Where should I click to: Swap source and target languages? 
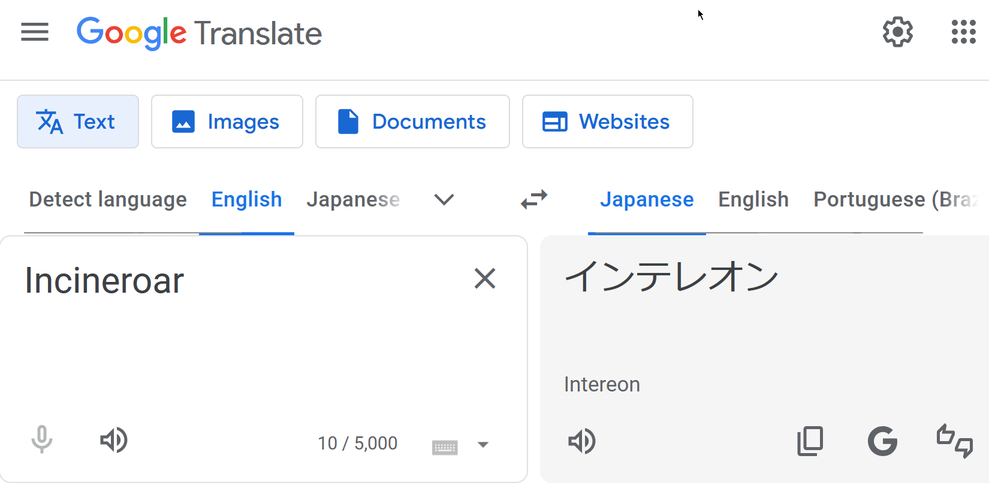(x=534, y=199)
